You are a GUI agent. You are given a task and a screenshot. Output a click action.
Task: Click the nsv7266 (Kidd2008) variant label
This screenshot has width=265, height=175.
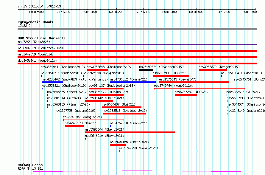[x=34, y=42]
